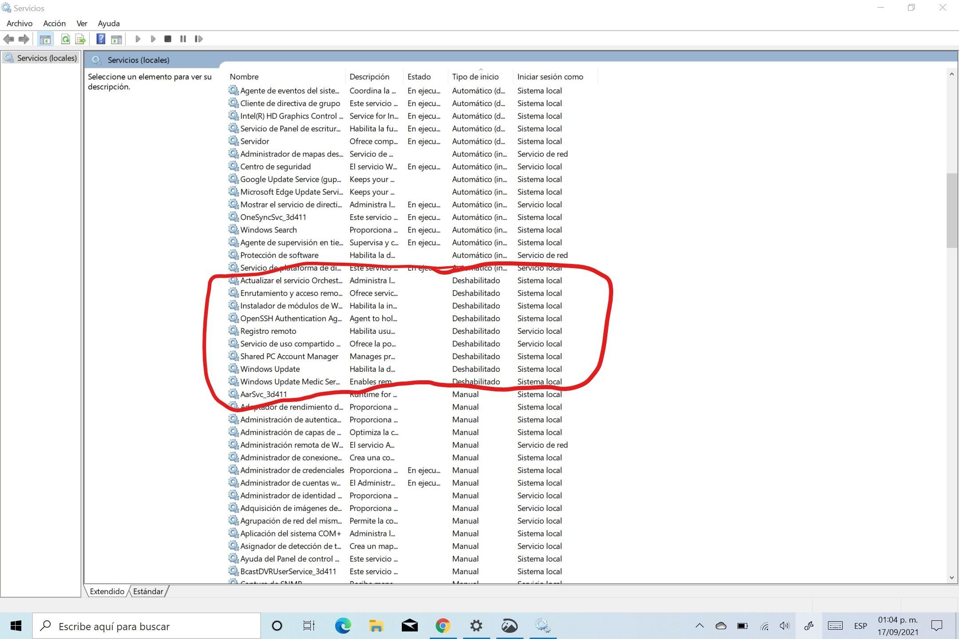Navigate back with the back arrow icon
Image resolution: width=959 pixels, height=639 pixels.
(9, 39)
